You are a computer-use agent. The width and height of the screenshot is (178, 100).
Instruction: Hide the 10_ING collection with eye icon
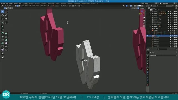172,28
